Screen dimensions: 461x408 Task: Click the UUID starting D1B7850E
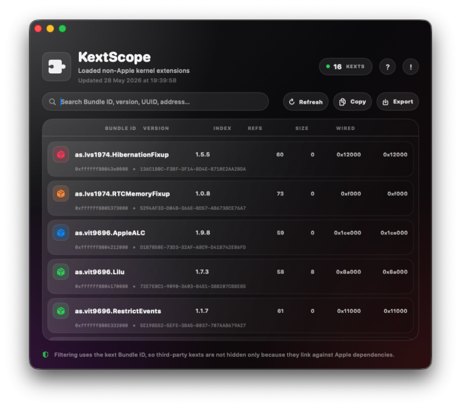click(x=193, y=248)
